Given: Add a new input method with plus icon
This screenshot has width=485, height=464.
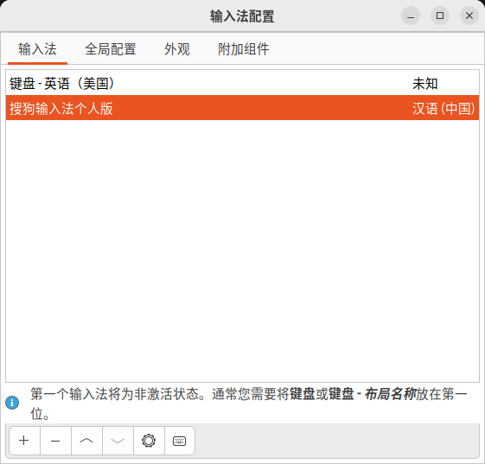Looking at the screenshot, I should [24, 441].
